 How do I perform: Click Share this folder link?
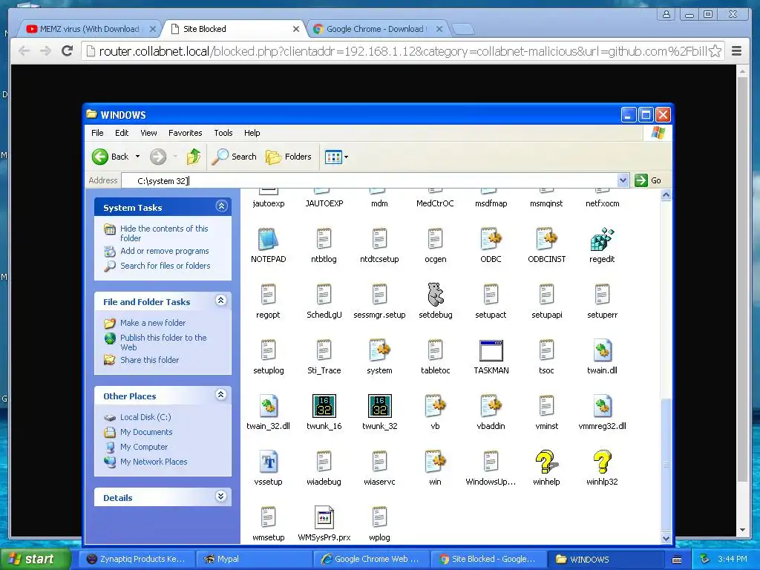[149, 360]
